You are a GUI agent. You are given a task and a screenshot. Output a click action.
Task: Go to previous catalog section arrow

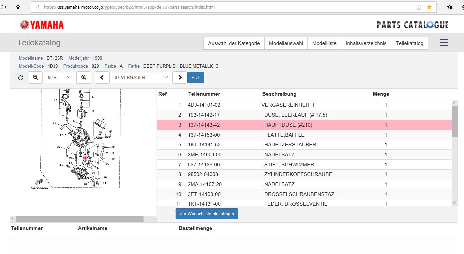click(x=102, y=77)
